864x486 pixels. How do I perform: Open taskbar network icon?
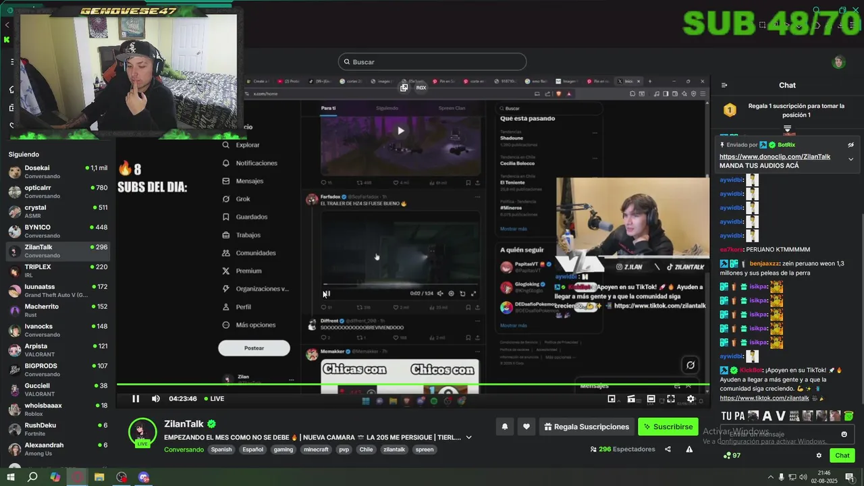pos(792,477)
